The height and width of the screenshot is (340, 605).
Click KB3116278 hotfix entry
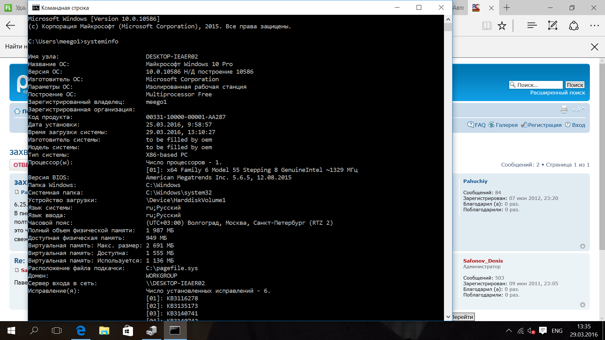point(182,298)
